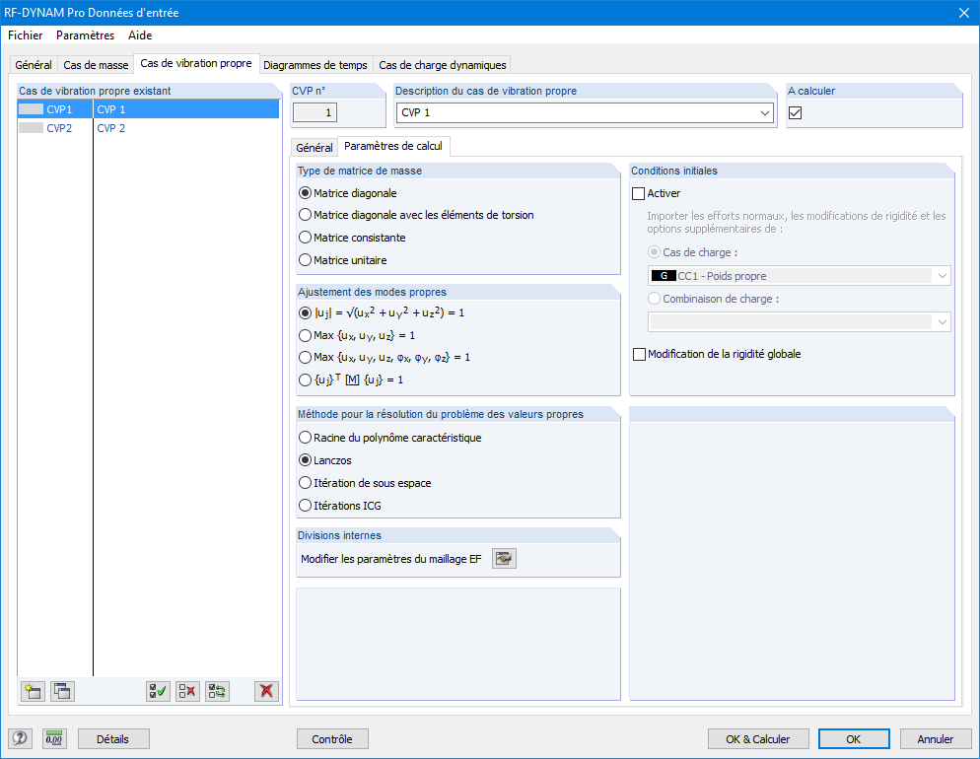Viewport: 980px width, 759px height.
Task: Click the Contrôle button
Action: point(332,739)
